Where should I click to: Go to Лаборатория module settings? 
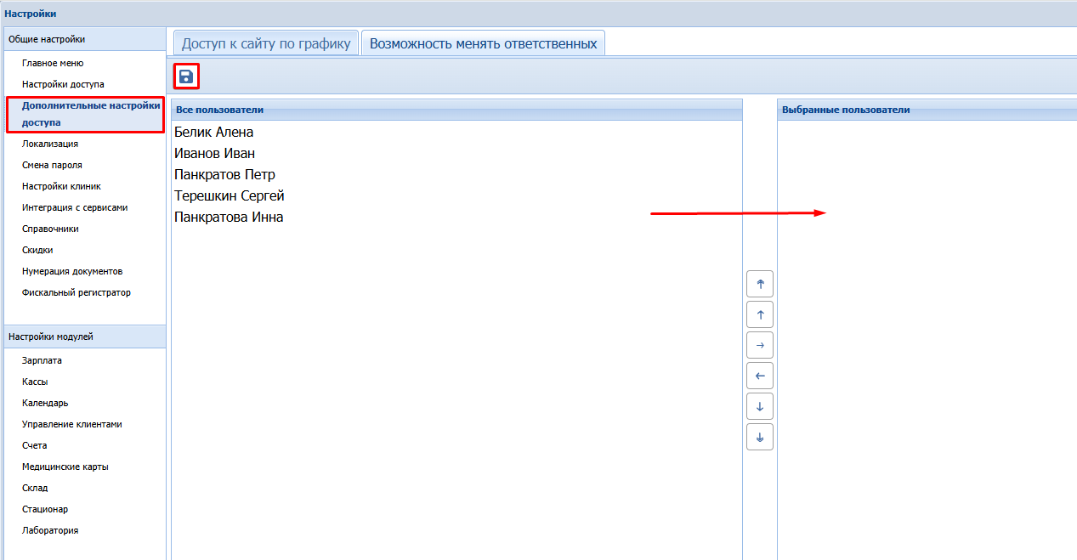(50, 530)
